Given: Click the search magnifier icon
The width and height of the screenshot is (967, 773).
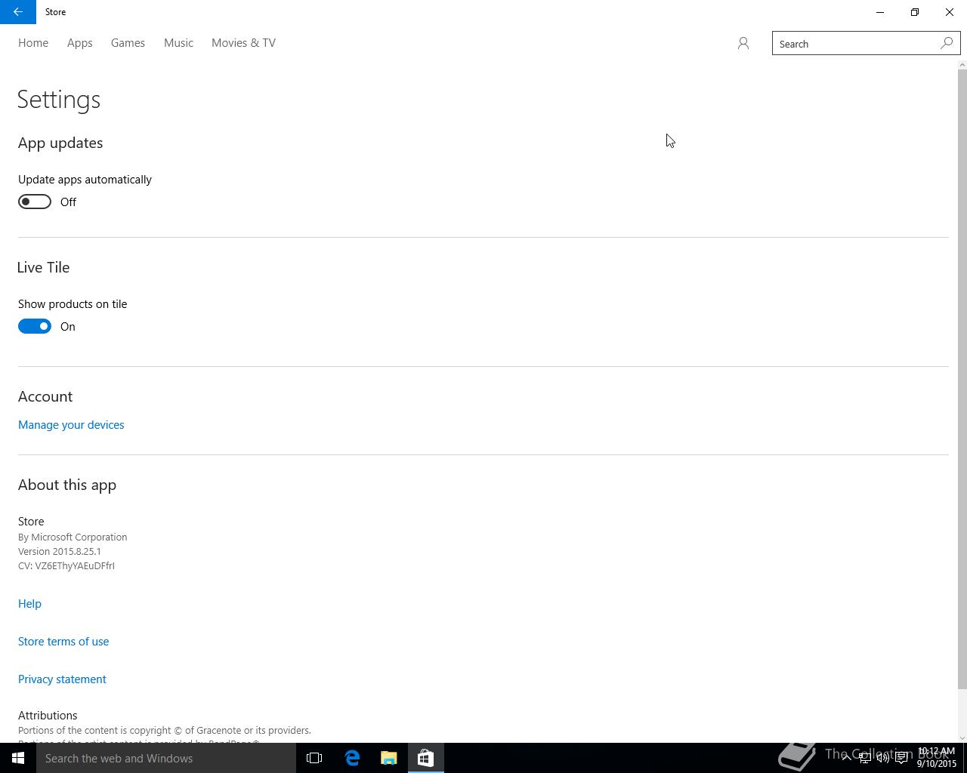Looking at the screenshot, I should pyautogui.click(x=947, y=44).
